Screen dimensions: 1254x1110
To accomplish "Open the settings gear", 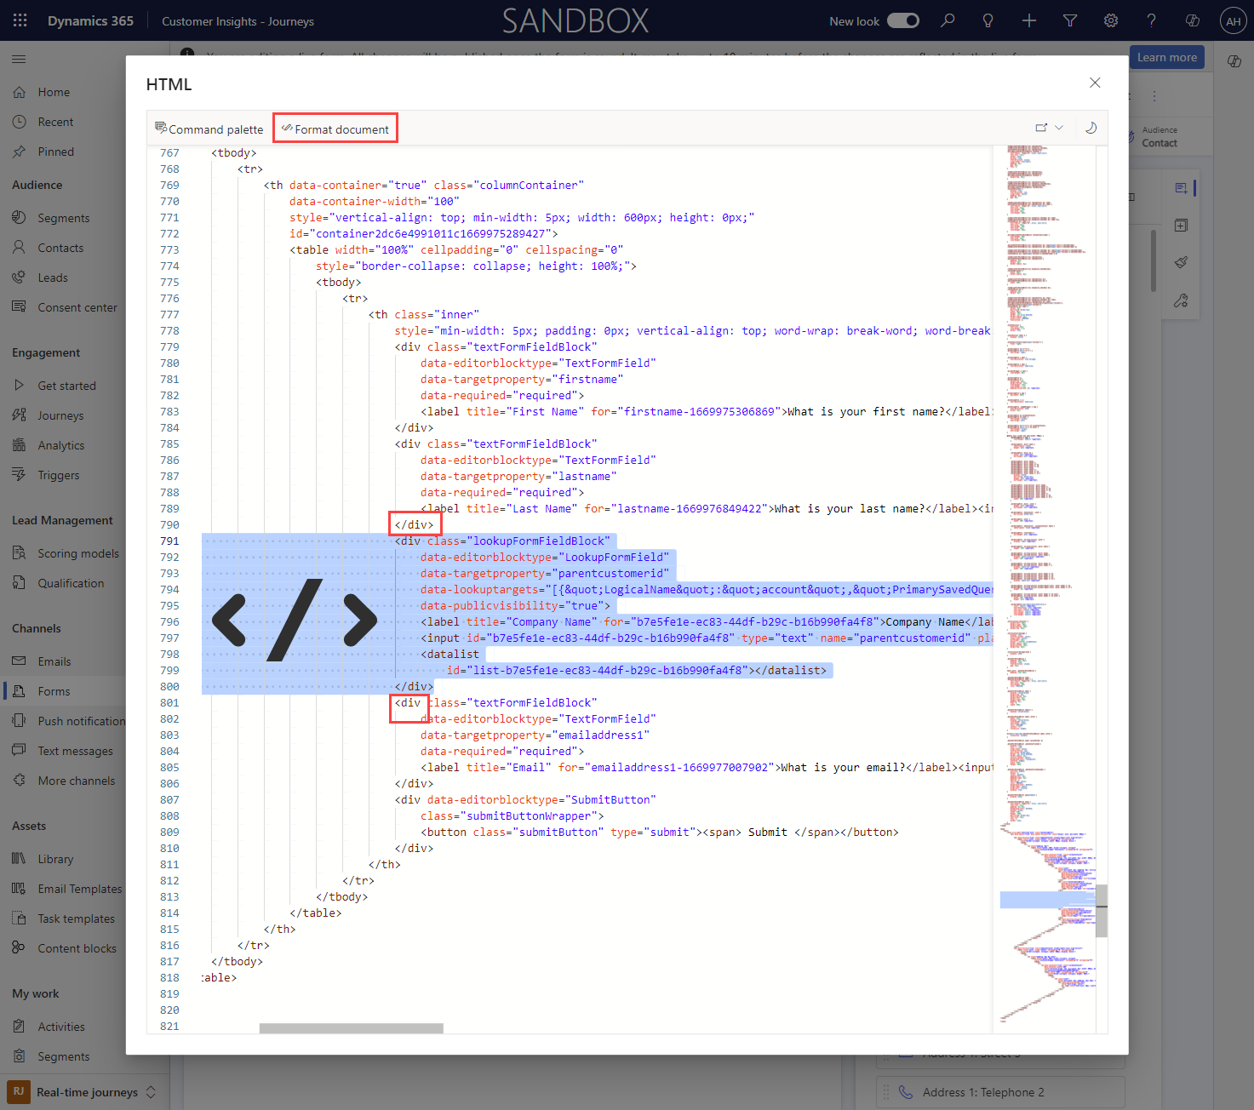I will point(1110,20).
